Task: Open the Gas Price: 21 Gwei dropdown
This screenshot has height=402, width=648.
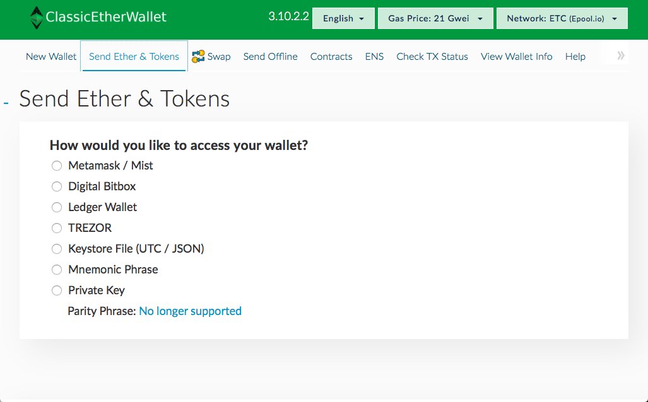Action: point(435,18)
